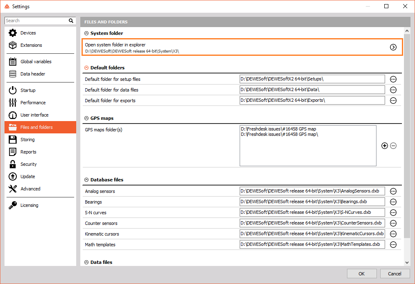415x284 pixels.
Task: Click scrollbar up arrow
Action: [x=407, y=31]
